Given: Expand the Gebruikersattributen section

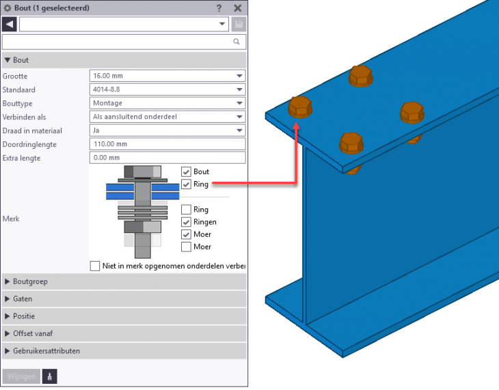Looking at the screenshot, I should (124, 351).
